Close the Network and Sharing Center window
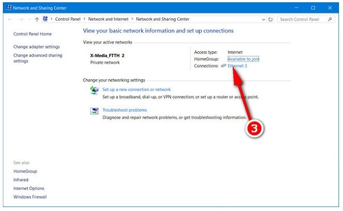343x211 pixels. [x=330, y=8]
